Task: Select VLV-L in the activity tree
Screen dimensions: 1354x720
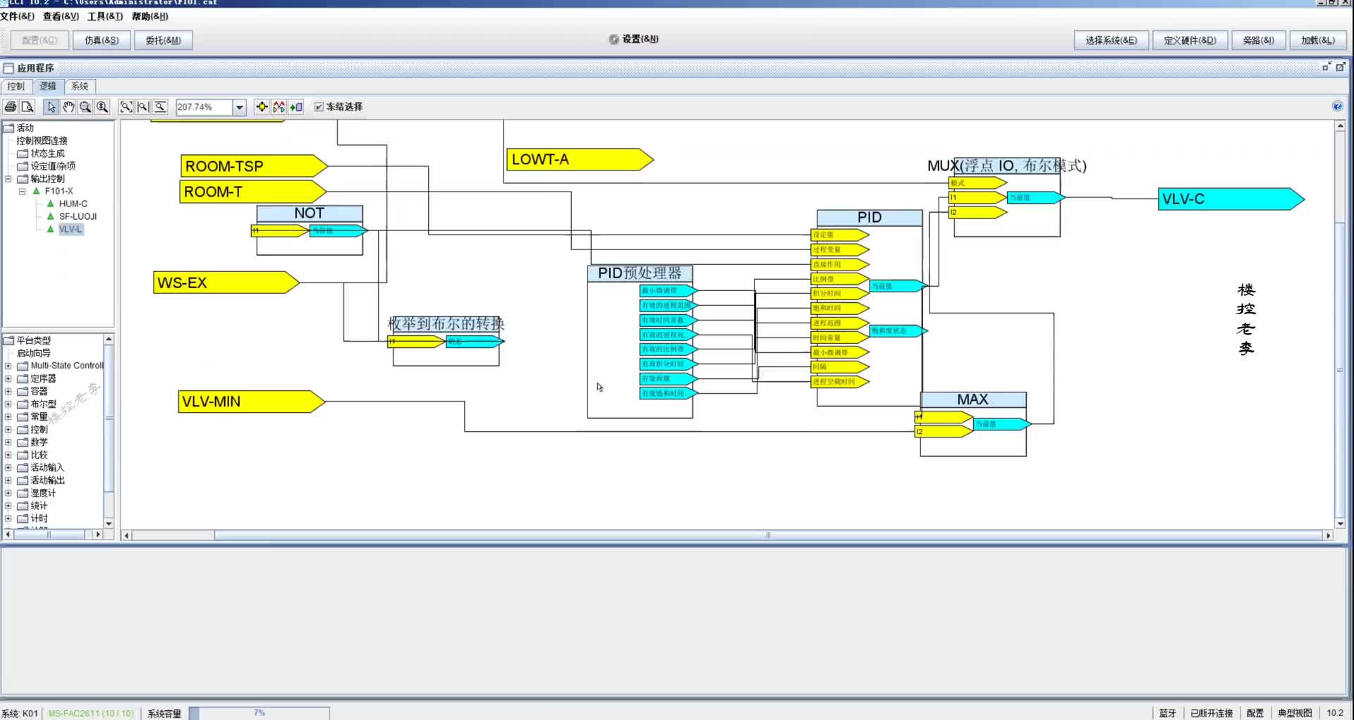Action: pos(71,229)
